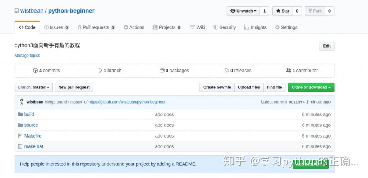Click the build folder icon
The image size is (368, 178).
[x=20, y=114]
